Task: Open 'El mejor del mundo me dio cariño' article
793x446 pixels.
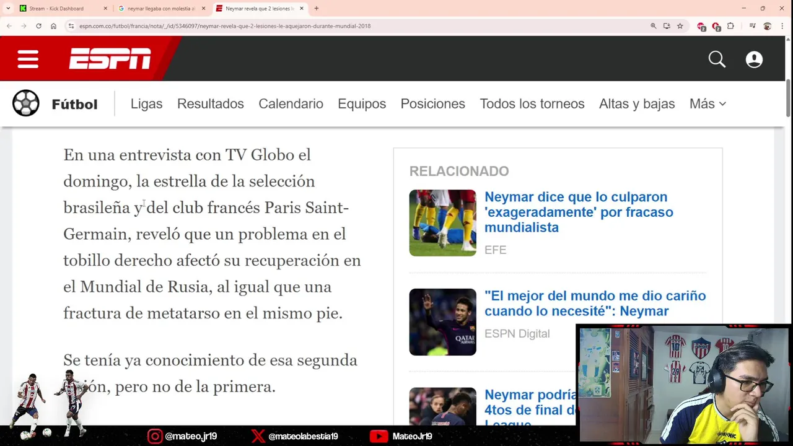Action: 595,304
